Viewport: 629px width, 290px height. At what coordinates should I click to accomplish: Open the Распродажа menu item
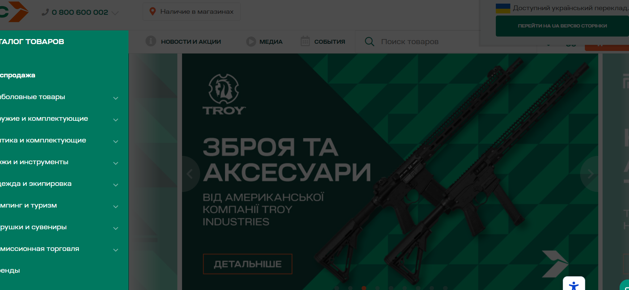17,75
